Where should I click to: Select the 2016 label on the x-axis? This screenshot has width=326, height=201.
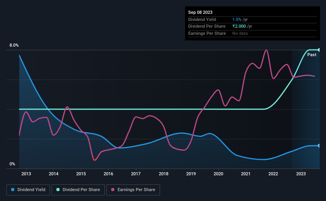click(x=108, y=174)
